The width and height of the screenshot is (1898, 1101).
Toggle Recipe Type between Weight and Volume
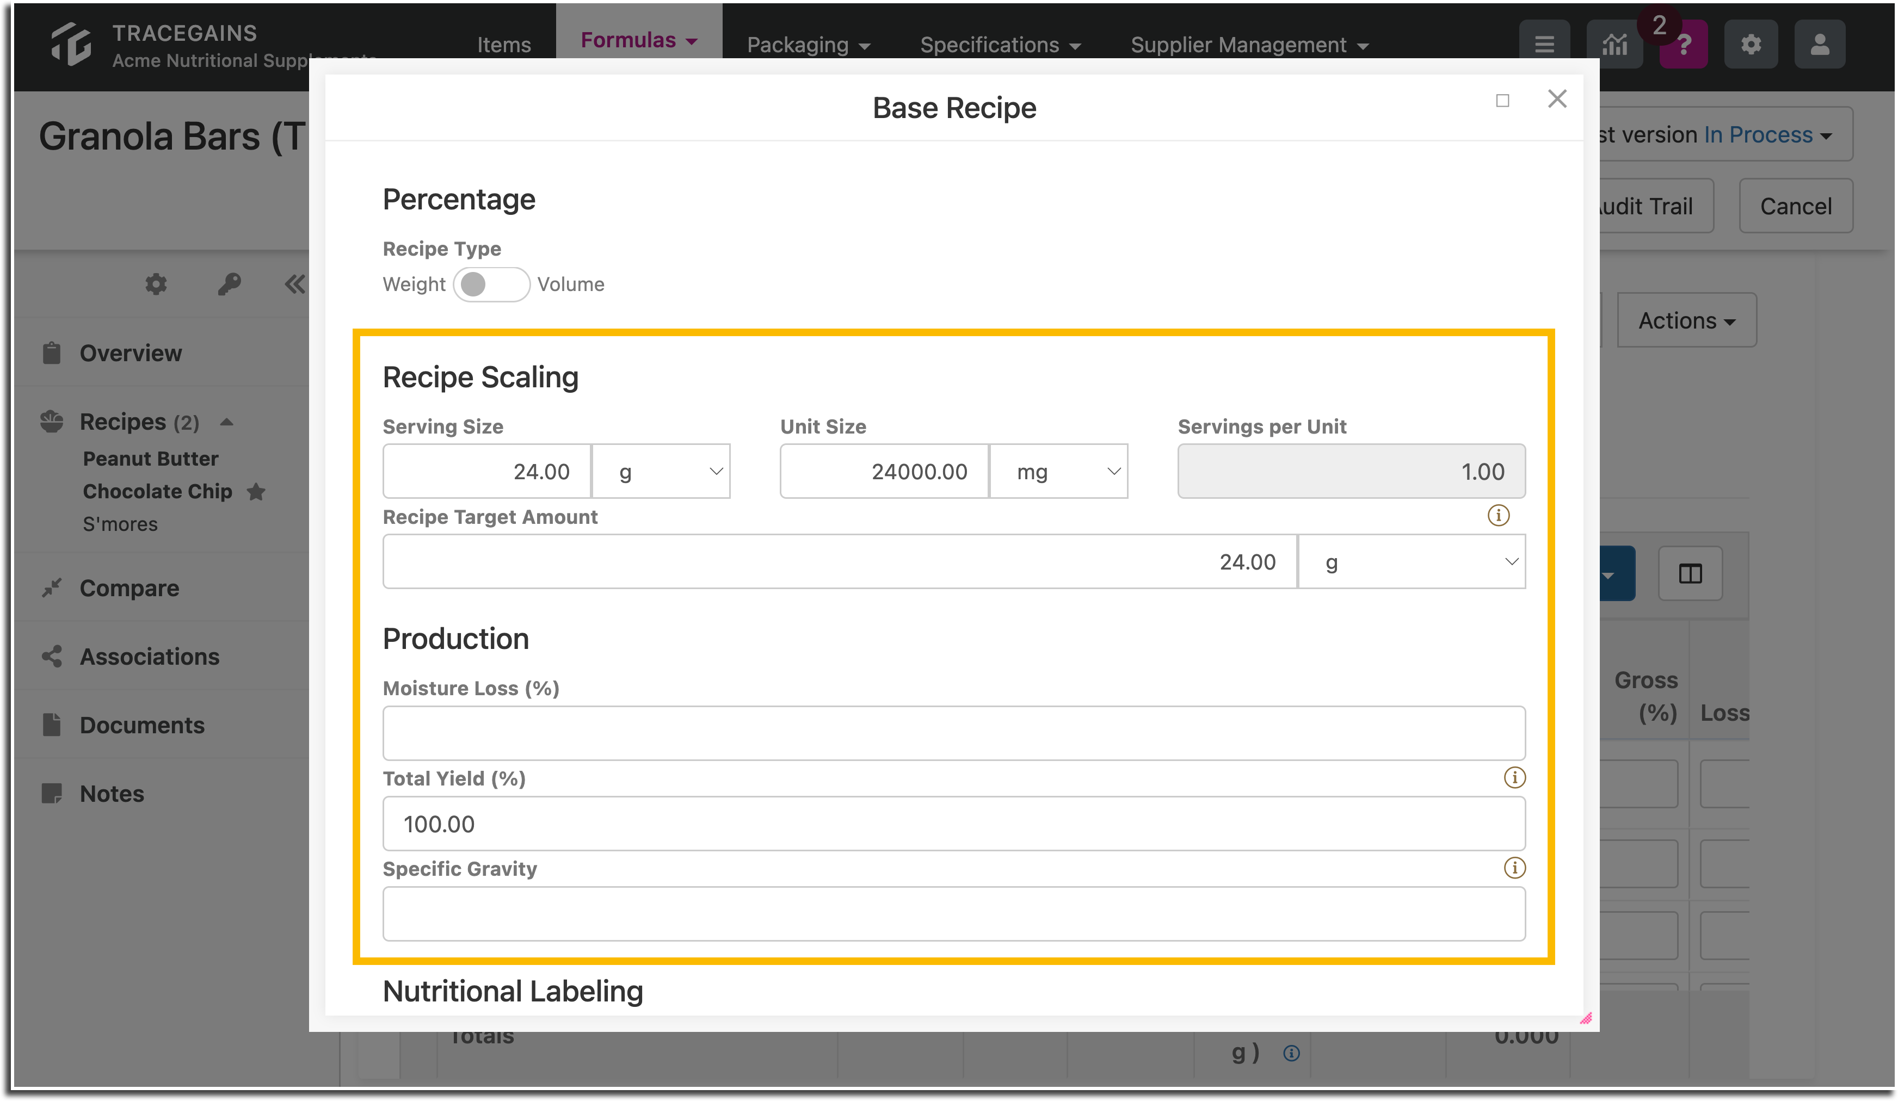(x=491, y=284)
